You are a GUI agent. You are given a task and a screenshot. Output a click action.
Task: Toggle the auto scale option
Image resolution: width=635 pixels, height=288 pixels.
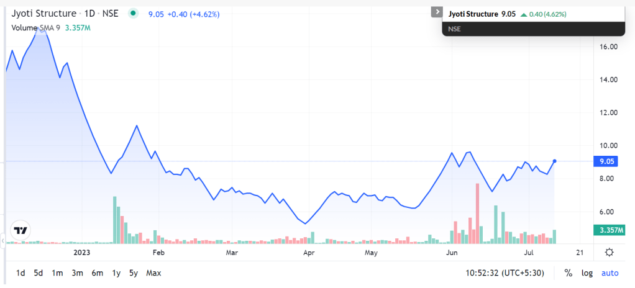[x=610, y=272]
